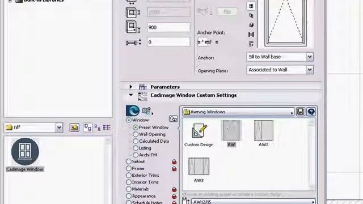Show the preview picture icon
The height and width of the screenshot is (204, 363).
tap(251, 35)
